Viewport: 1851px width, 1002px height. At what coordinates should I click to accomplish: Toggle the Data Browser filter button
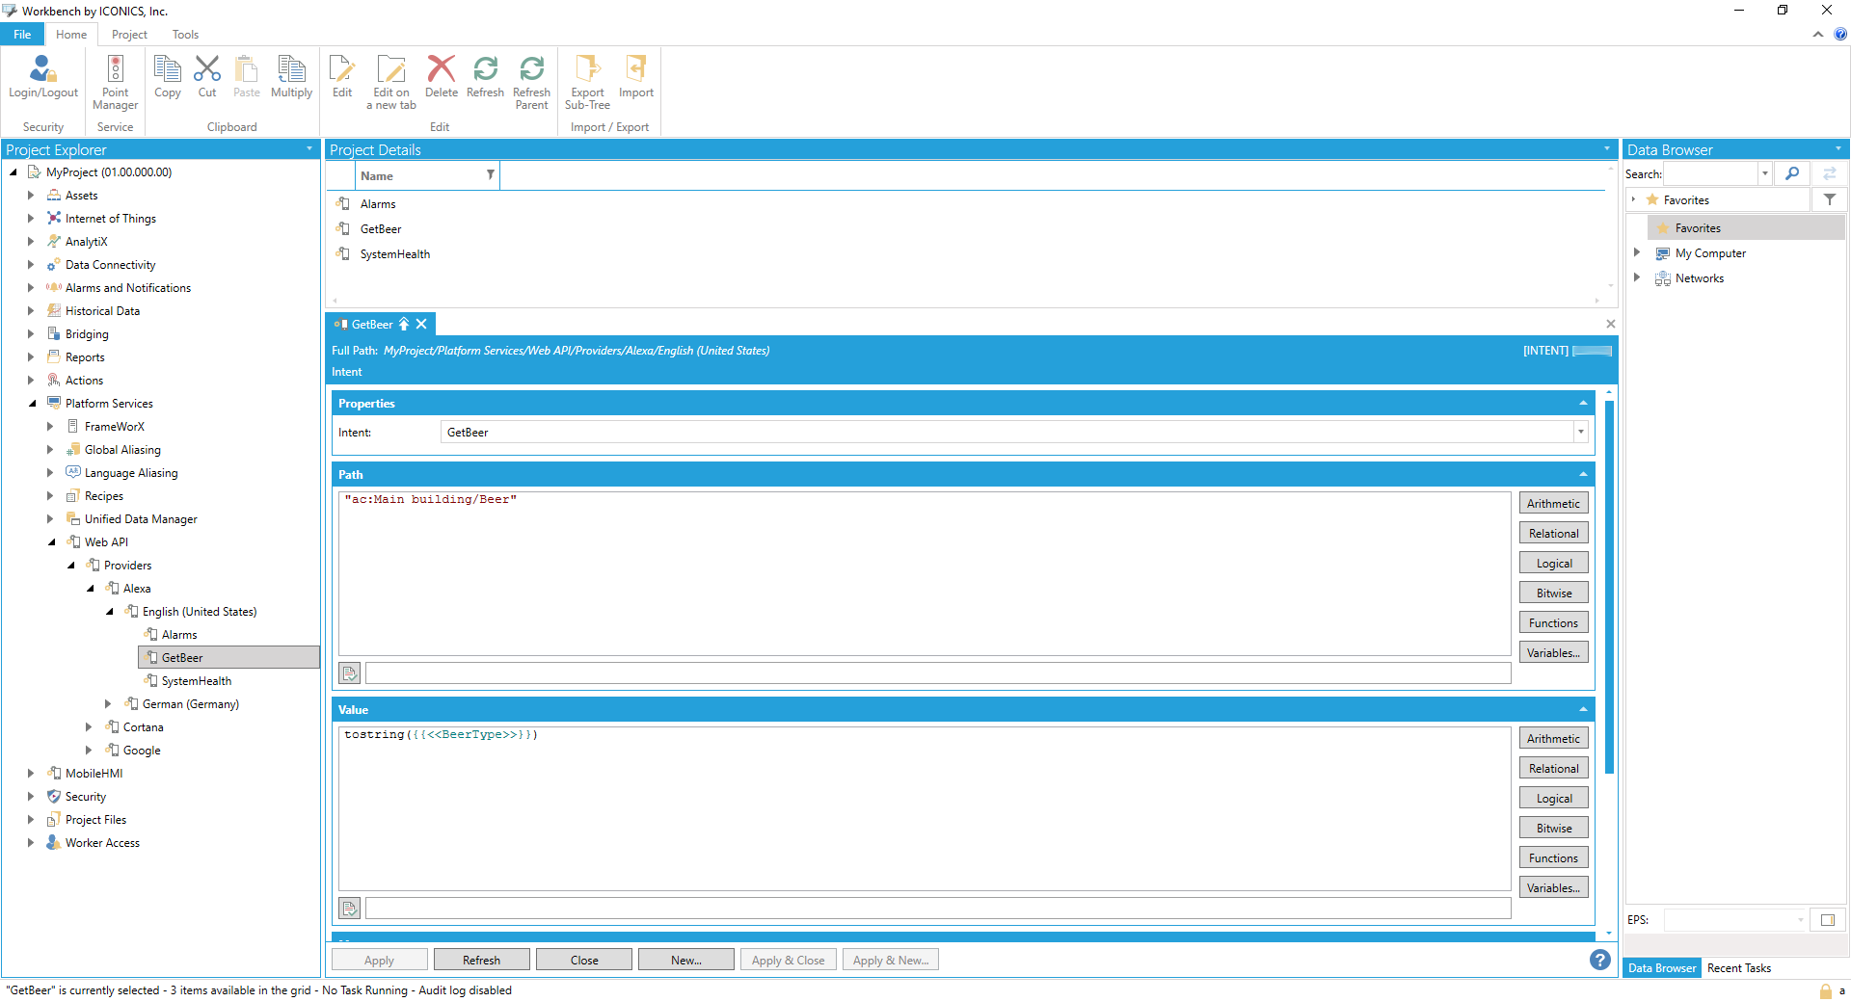click(1829, 199)
